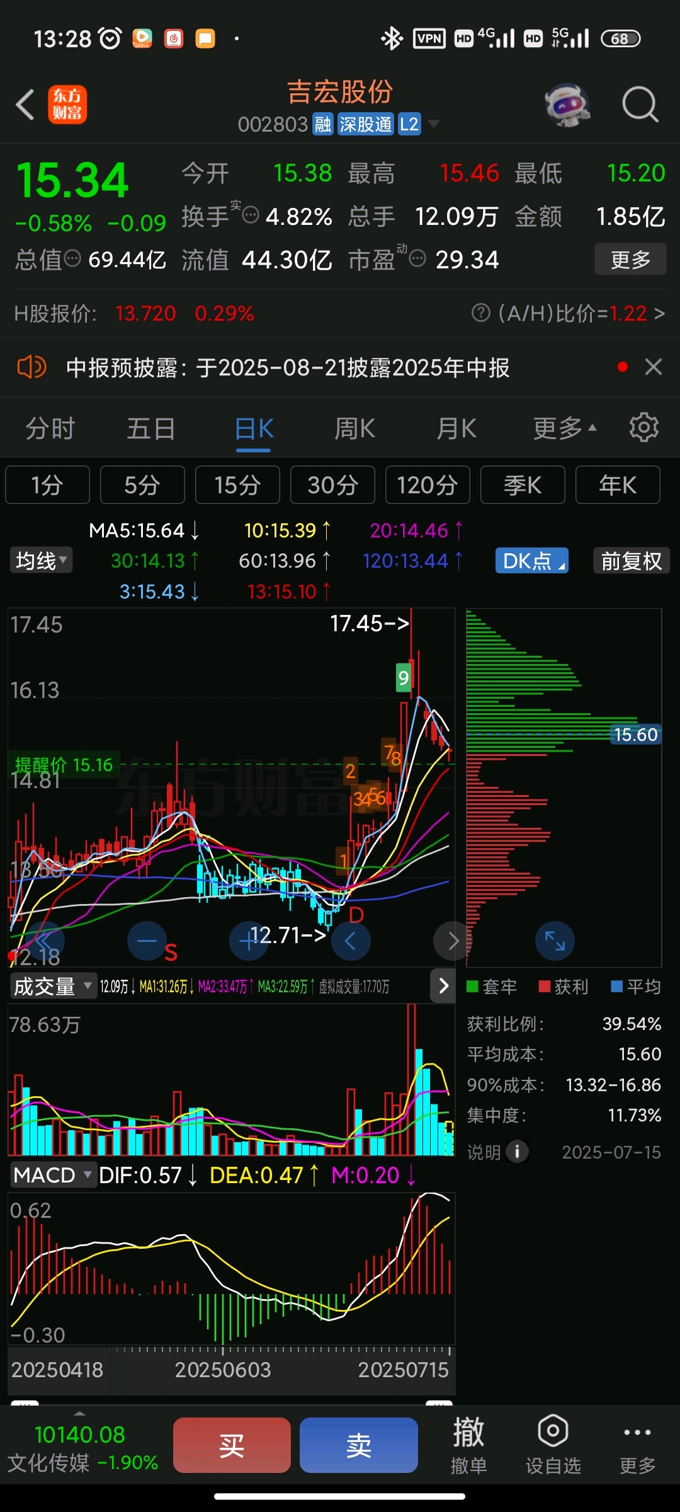
Task: Expand chip distribution with fullscreen arrows icon
Action: (x=555, y=941)
